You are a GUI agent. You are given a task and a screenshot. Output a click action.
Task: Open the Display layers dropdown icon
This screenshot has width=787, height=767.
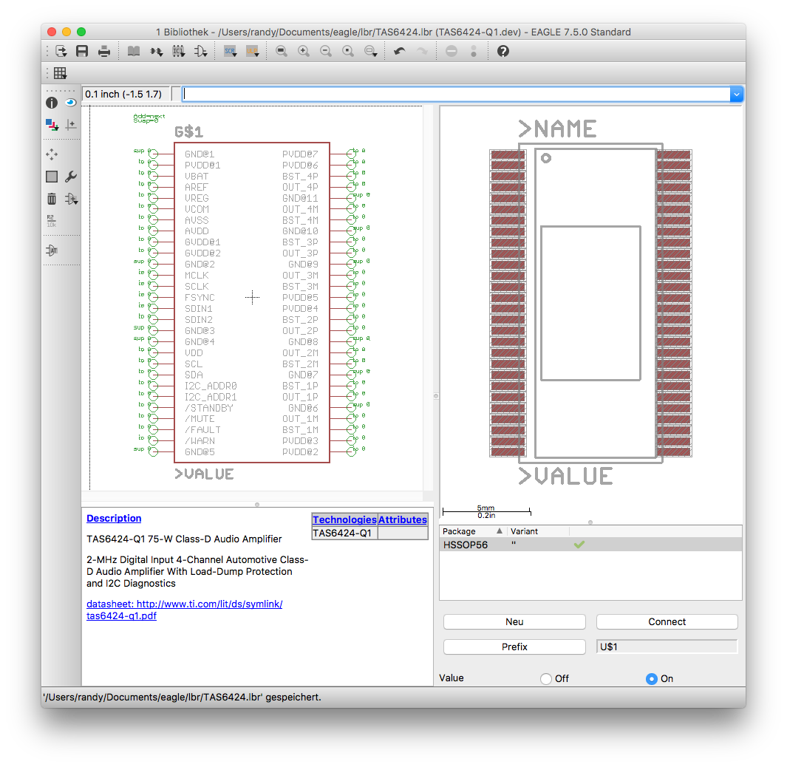coord(52,124)
